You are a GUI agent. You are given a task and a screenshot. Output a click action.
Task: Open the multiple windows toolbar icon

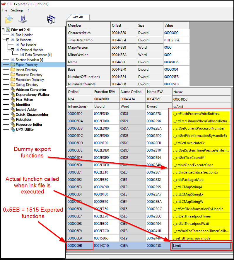51,19
